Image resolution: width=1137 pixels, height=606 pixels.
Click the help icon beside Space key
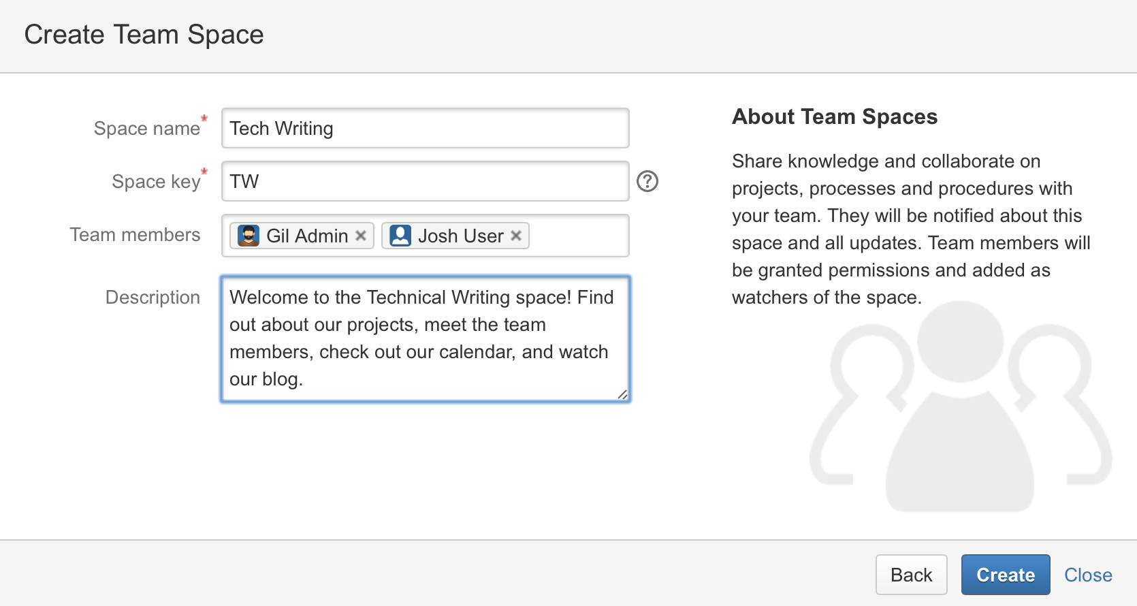tap(647, 181)
